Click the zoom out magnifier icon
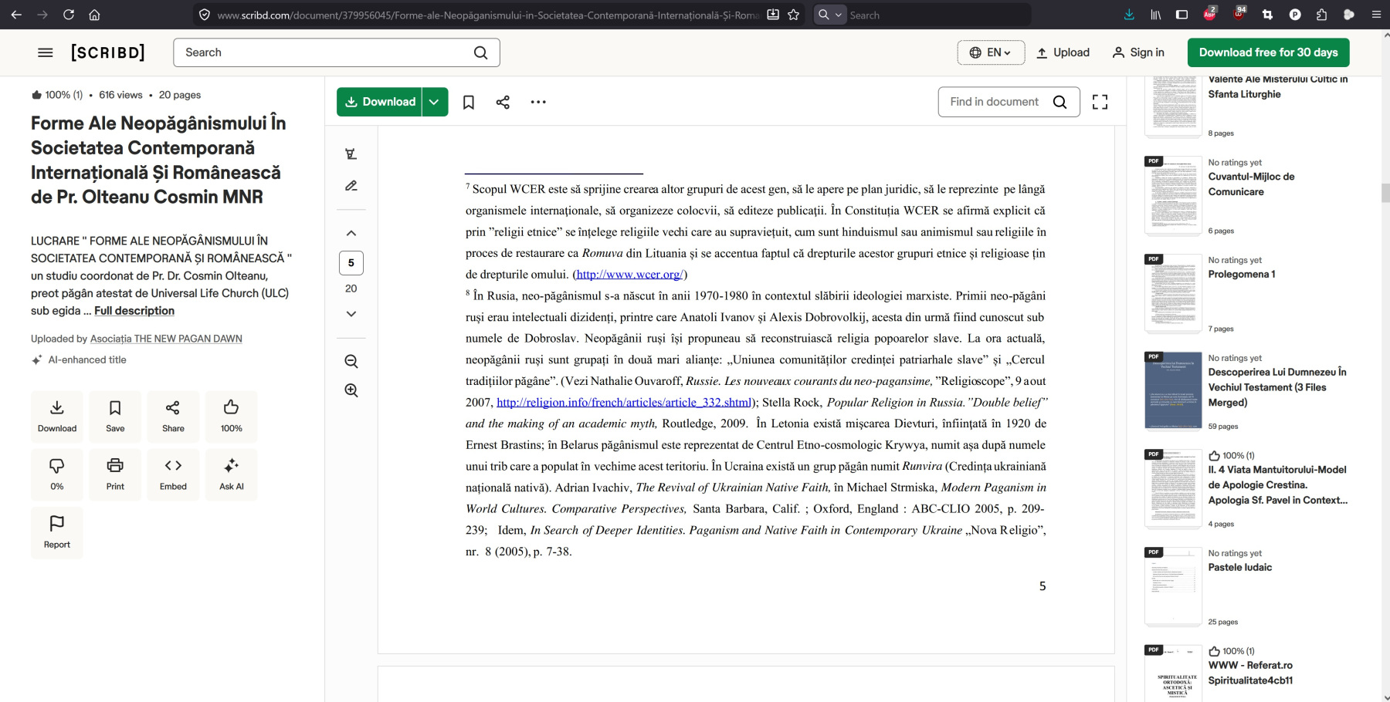1390x702 pixels. click(x=351, y=361)
